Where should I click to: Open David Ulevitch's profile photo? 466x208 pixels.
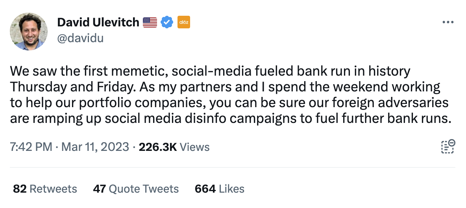[28, 31]
